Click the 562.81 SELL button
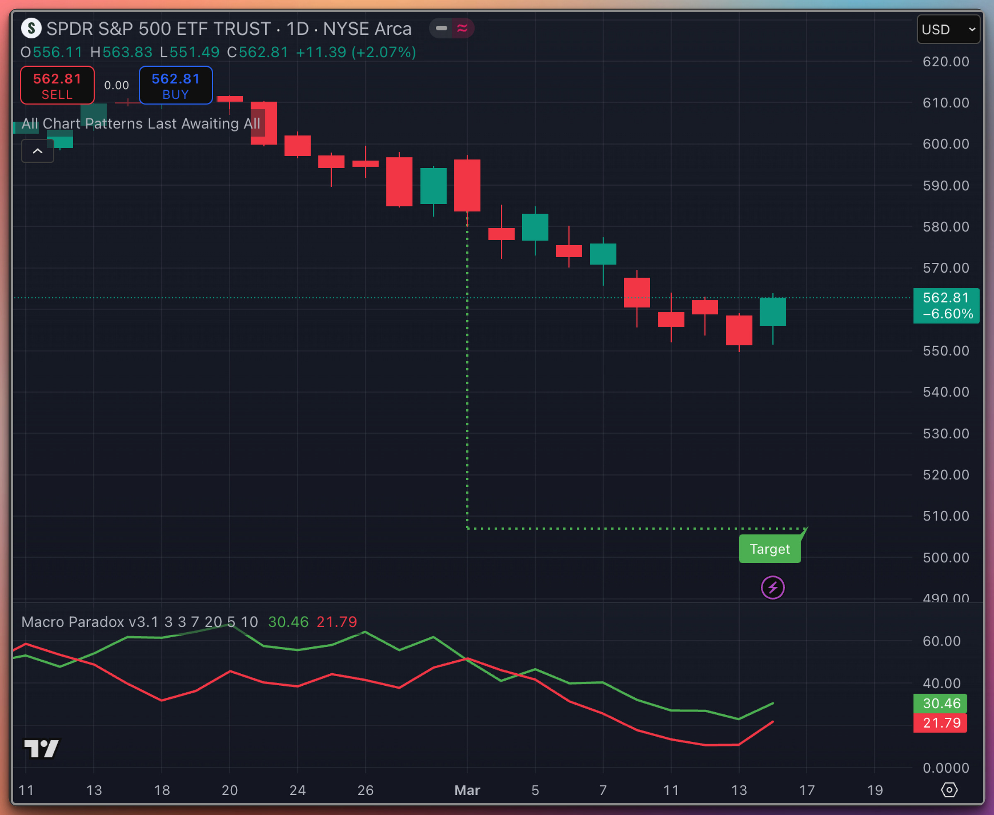This screenshot has height=815, width=994. 57,85
